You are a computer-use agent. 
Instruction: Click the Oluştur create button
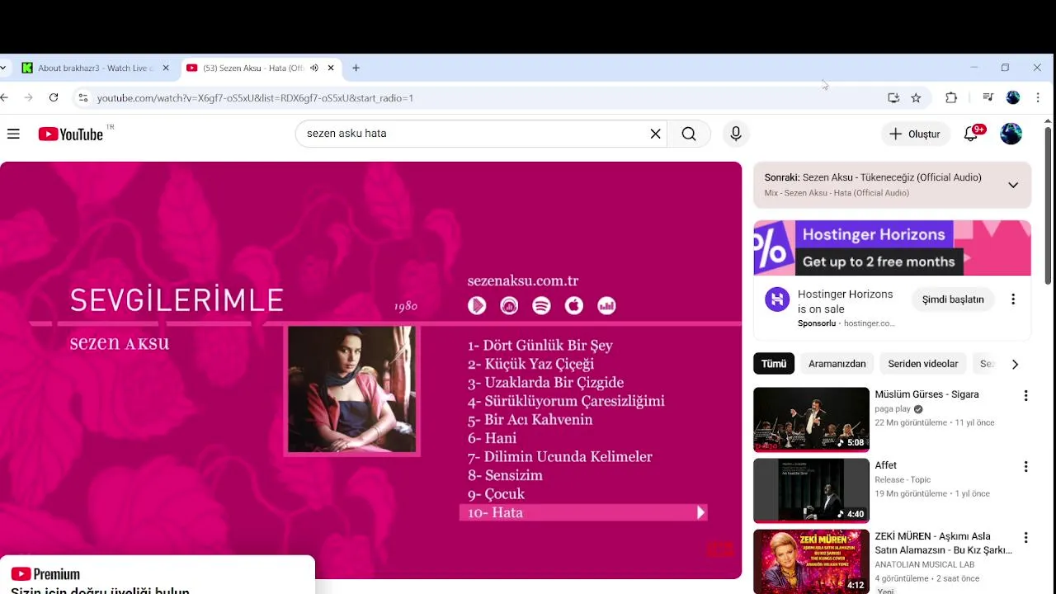[915, 134]
